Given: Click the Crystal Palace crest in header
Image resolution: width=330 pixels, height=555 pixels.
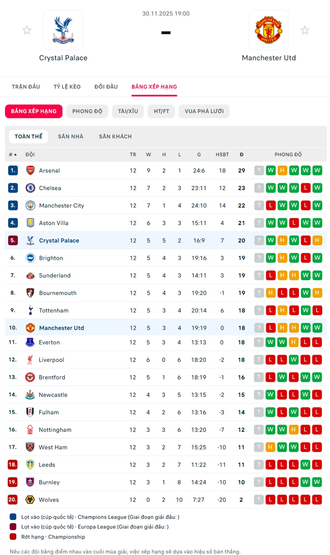Looking at the screenshot, I should [x=63, y=30].
